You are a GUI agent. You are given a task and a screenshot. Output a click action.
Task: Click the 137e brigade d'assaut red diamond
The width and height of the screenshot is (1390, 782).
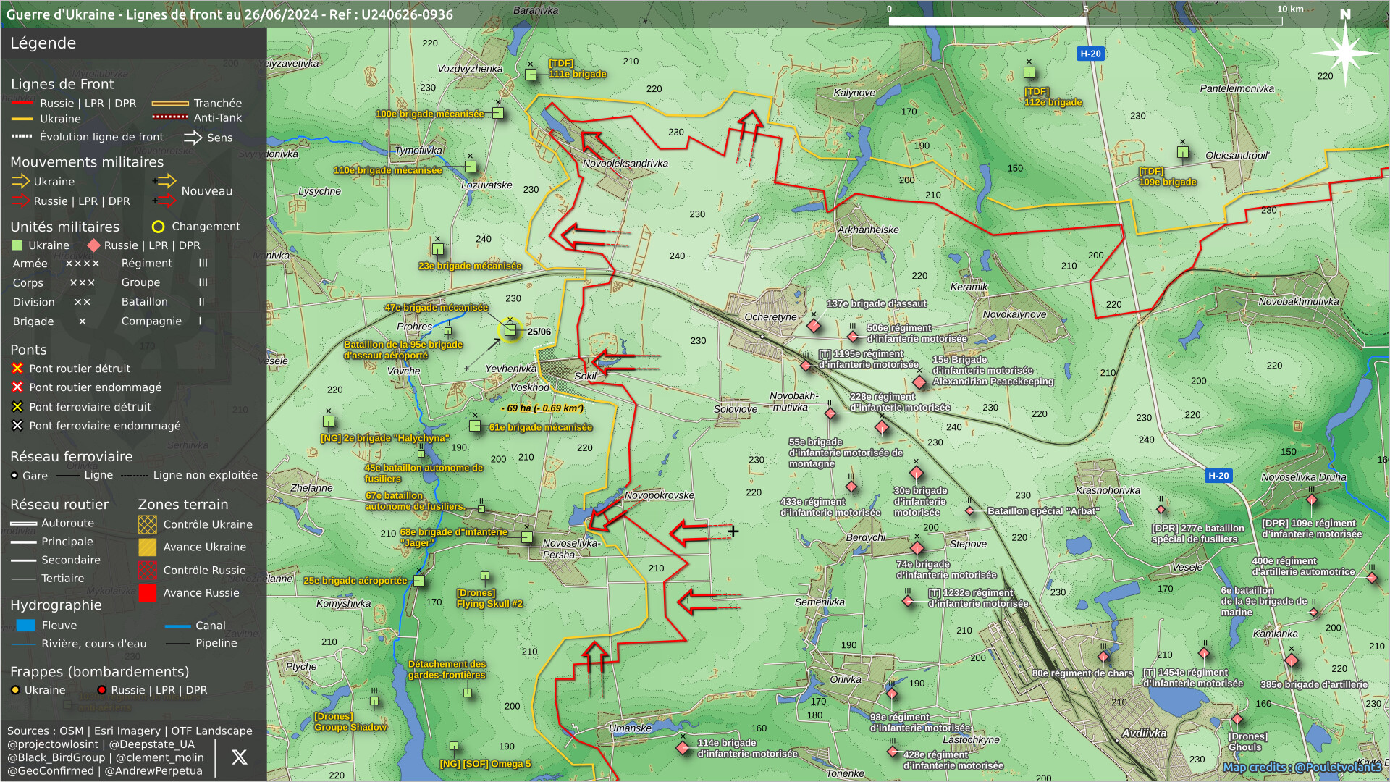tap(814, 326)
